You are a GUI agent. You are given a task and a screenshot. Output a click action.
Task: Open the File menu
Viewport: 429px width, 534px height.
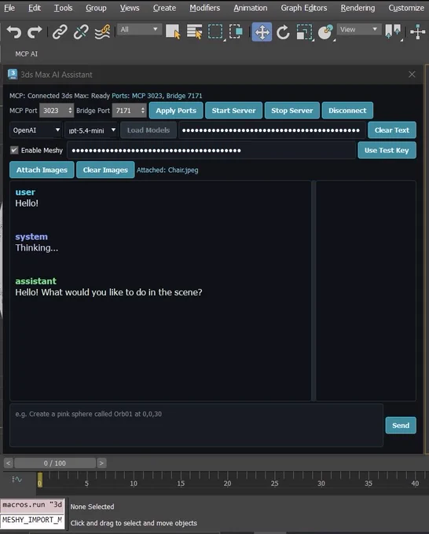(x=9, y=8)
